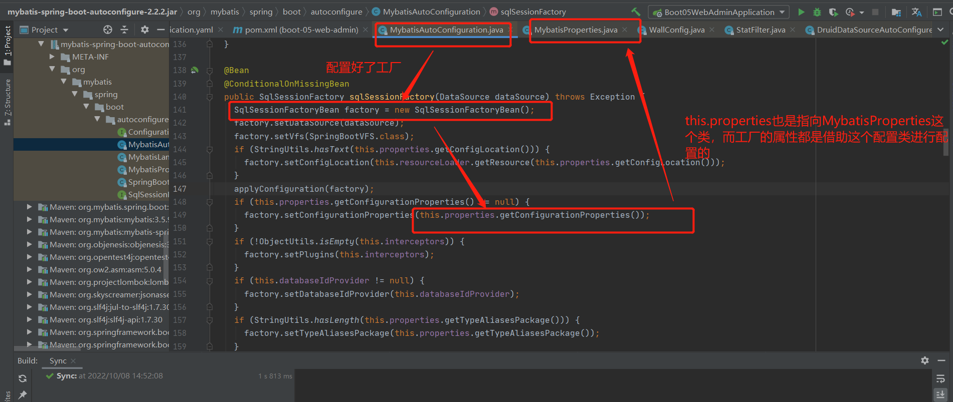Switch to the ication.yaml editor tab
The width and height of the screenshot is (953, 402).
(x=191, y=30)
